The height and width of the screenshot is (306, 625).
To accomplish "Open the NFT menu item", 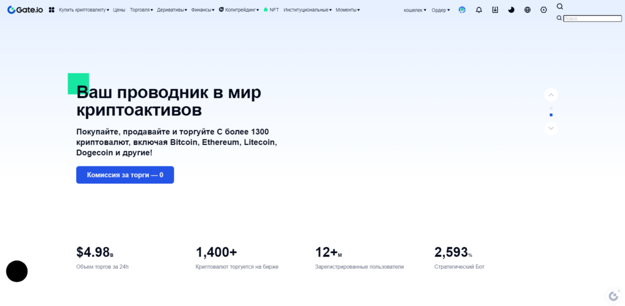I will click(x=274, y=10).
